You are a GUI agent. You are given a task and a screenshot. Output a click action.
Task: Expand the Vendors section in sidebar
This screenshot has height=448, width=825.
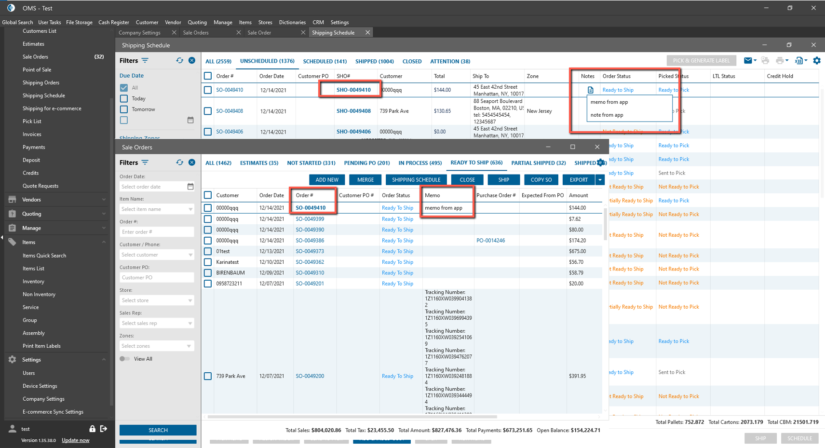104,200
